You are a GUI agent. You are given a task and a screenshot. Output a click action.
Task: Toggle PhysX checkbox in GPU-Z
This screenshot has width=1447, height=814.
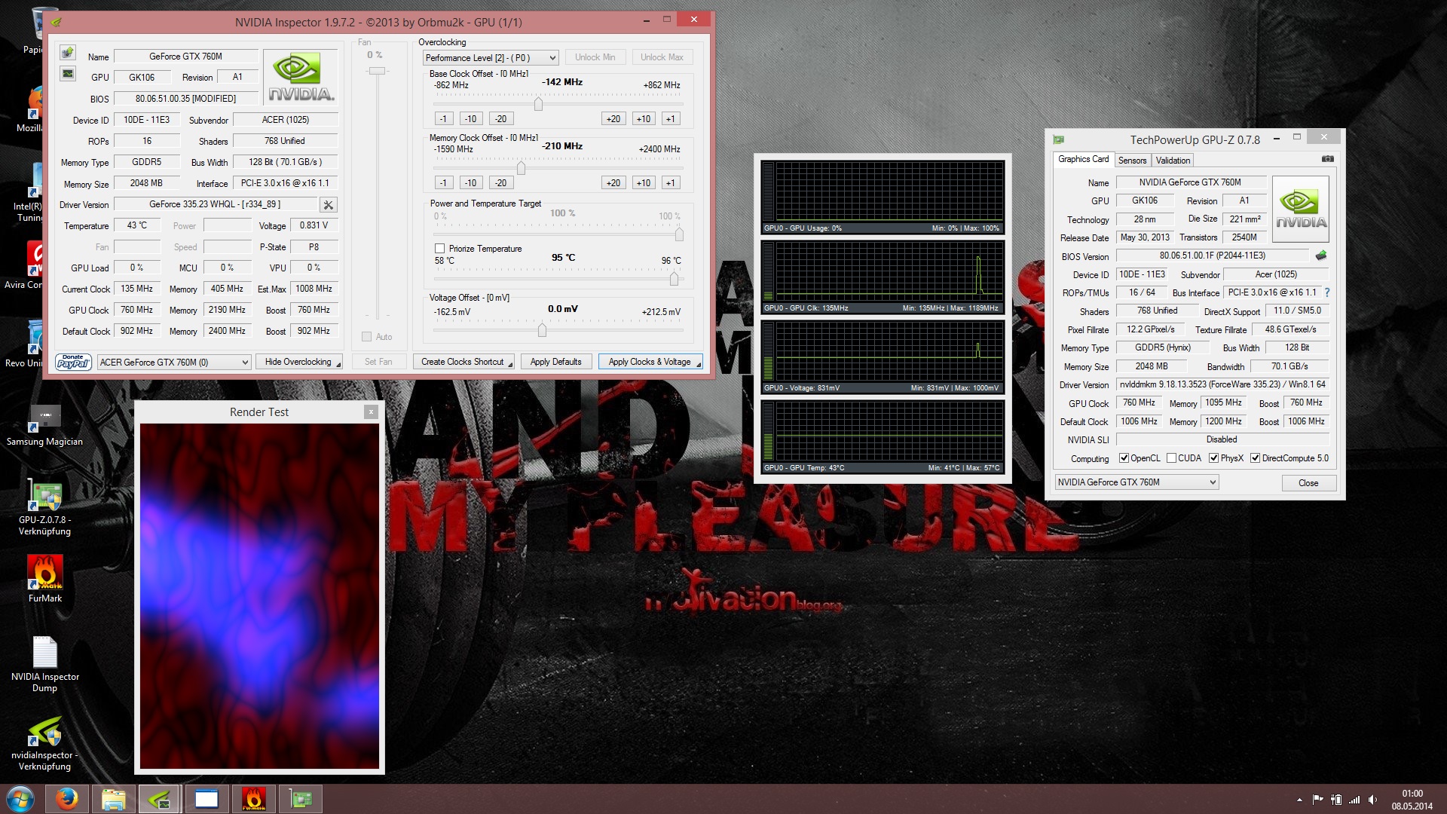[1213, 458]
